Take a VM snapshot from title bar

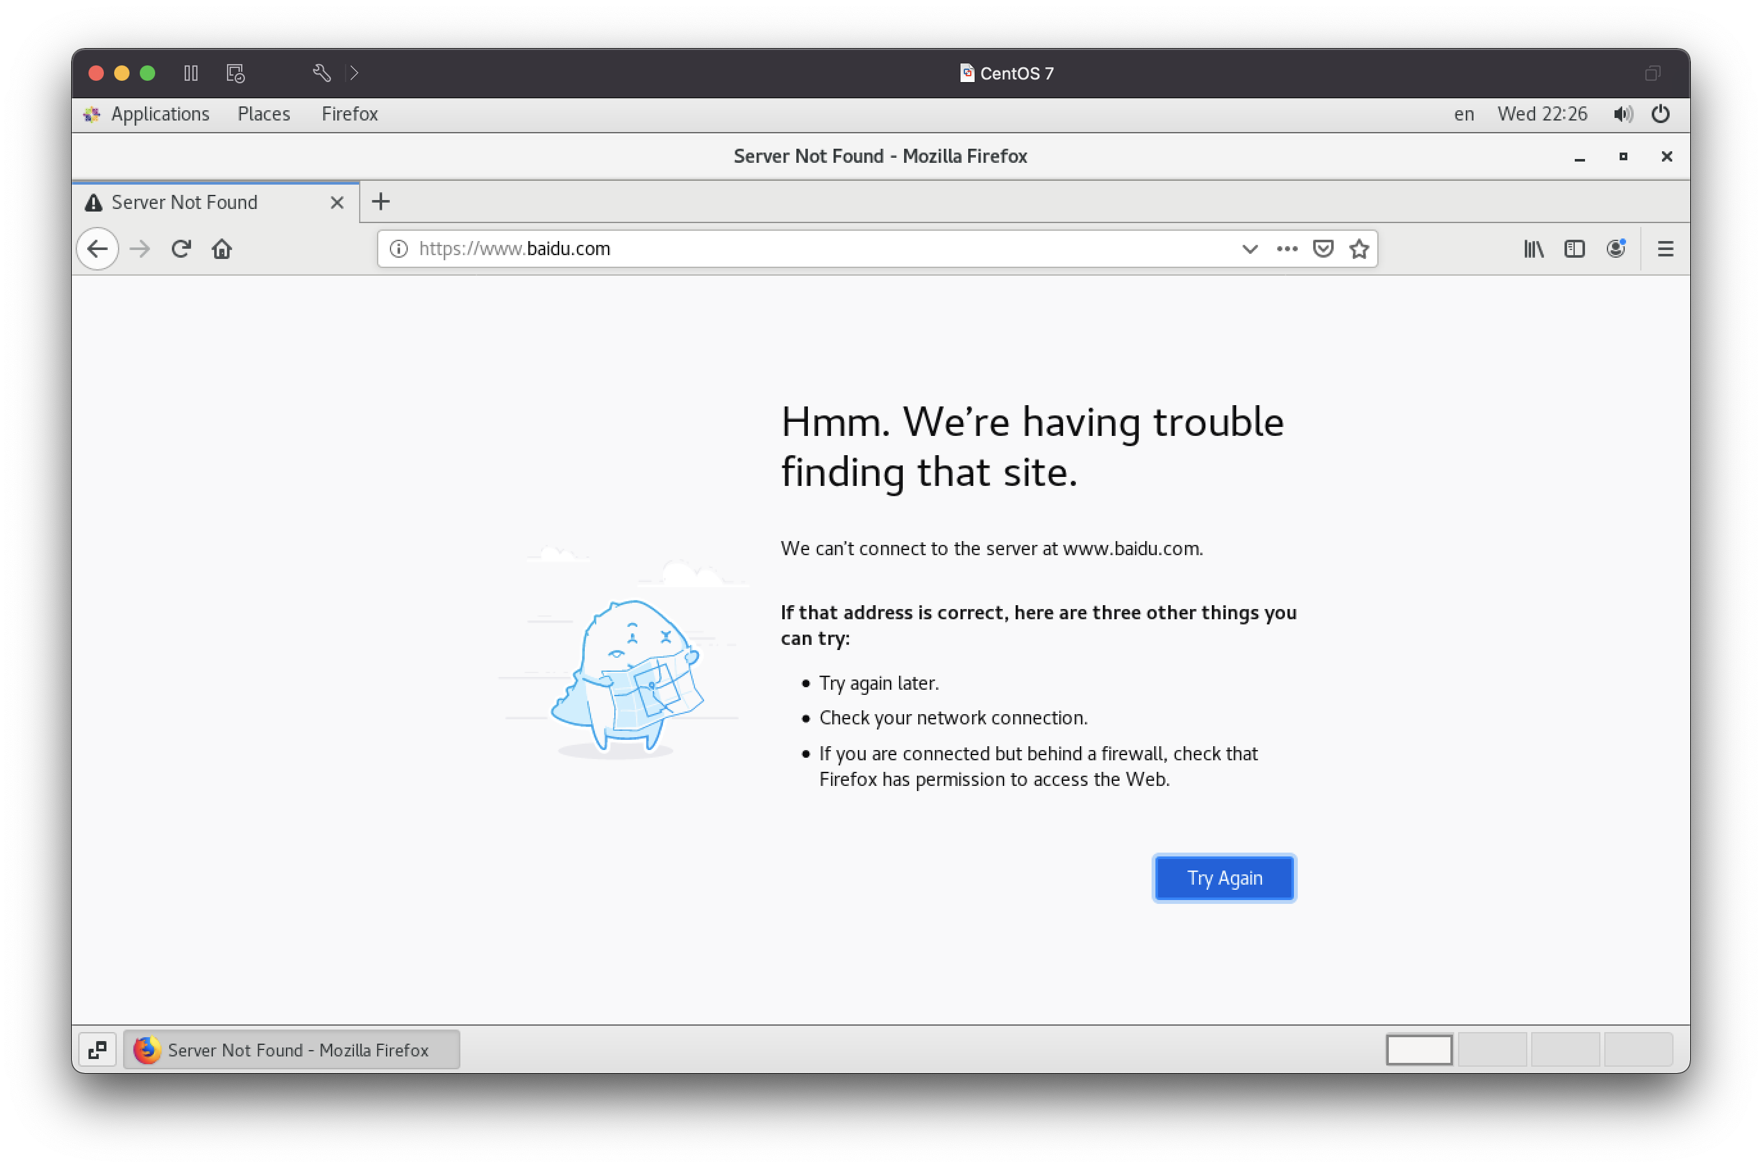pyautogui.click(x=235, y=73)
